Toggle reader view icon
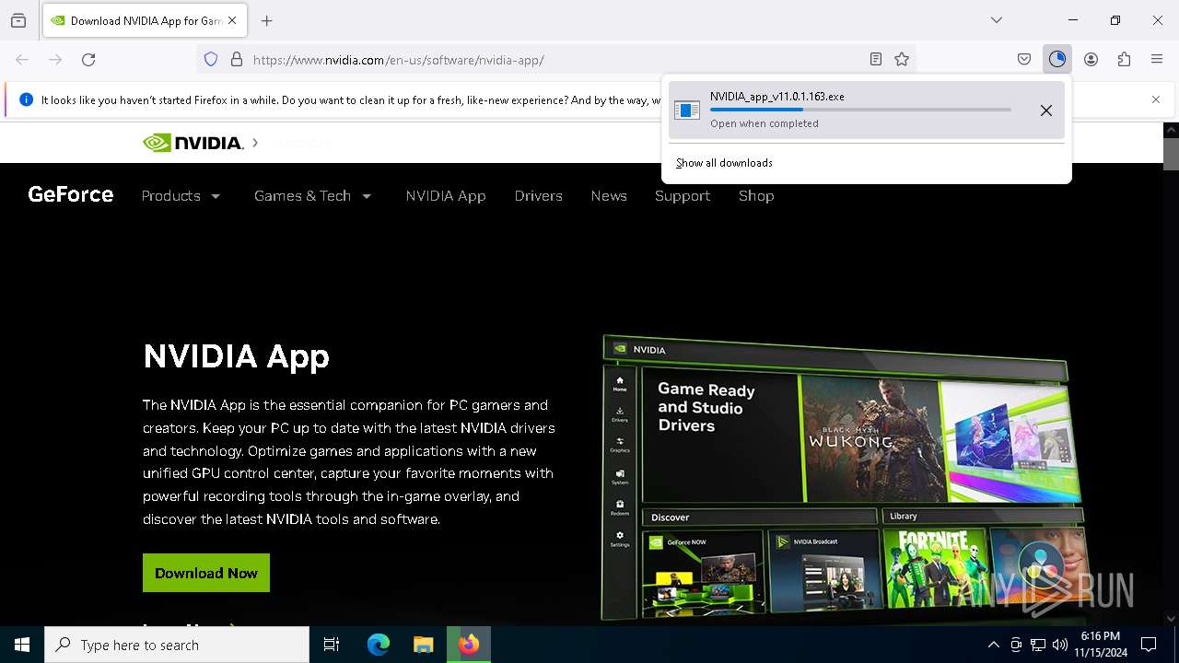Viewport: 1179px width, 663px height. pyautogui.click(x=876, y=60)
